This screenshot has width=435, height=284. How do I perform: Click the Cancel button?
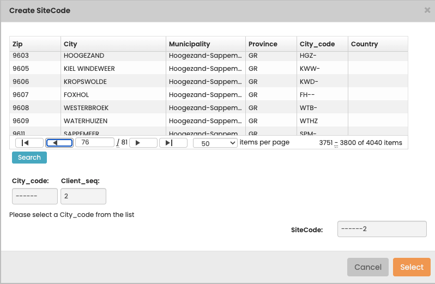pos(367,267)
